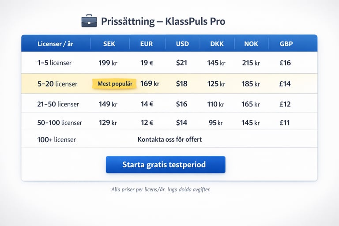This screenshot has width=339, height=226.
Task: Open the Kontakta oss för offert link
Action: pos(169,139)
